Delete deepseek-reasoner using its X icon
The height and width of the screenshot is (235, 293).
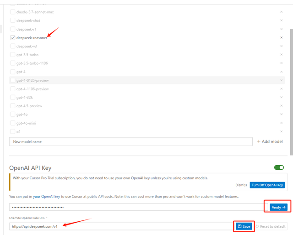tap(282, 37)
